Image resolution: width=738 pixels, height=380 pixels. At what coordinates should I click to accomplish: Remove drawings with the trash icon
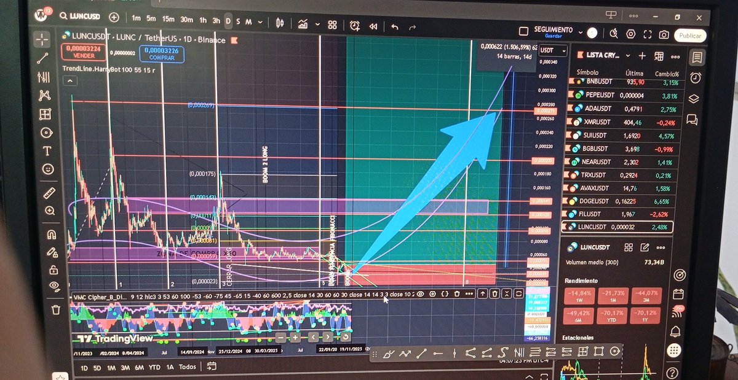tap(57, 309)
